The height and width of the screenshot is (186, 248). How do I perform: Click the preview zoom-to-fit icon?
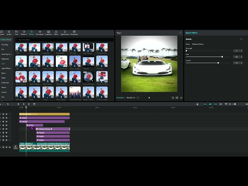[x=173, y=98]
